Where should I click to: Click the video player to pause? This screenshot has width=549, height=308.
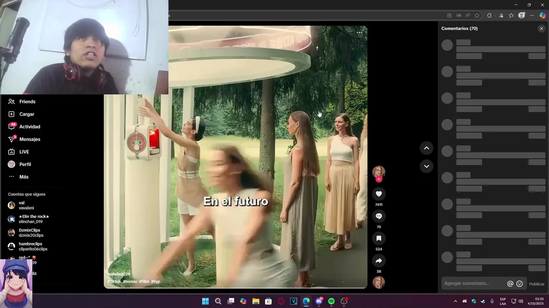point(235,157)
